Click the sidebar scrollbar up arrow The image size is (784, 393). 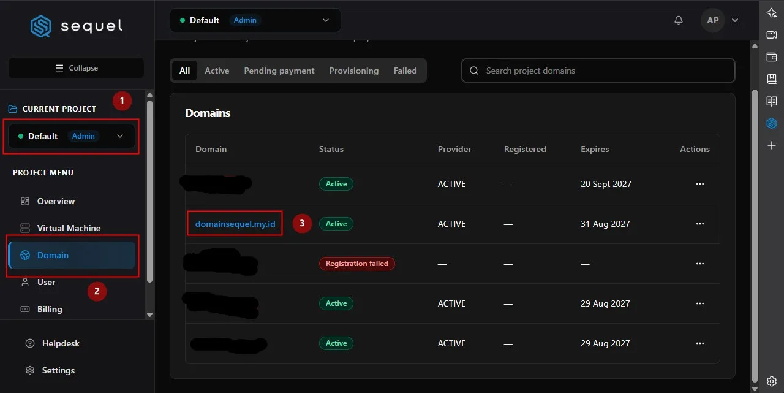(x=150, y=94)
